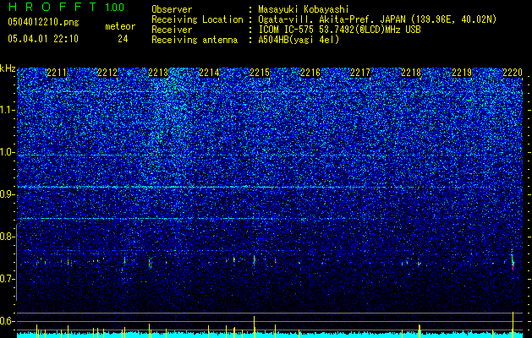
Task: Click the kHz axis unit label
Action: click(8, 68)
